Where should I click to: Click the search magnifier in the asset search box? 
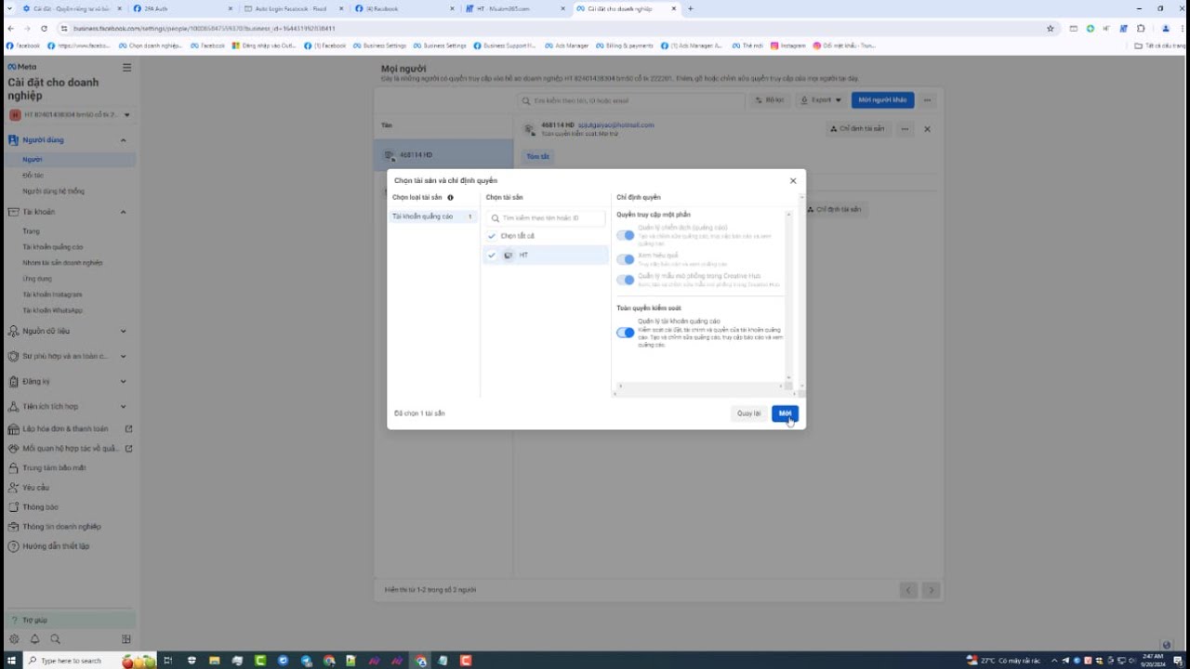coord(496,218)
